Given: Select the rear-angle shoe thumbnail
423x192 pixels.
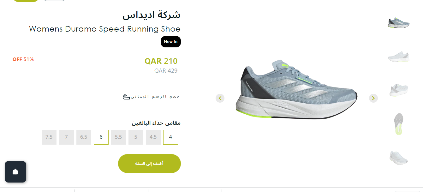Looking at the screenshot, I should 399,90.
